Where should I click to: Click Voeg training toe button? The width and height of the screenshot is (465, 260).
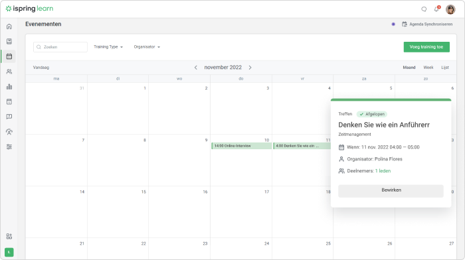click(426, 47)
